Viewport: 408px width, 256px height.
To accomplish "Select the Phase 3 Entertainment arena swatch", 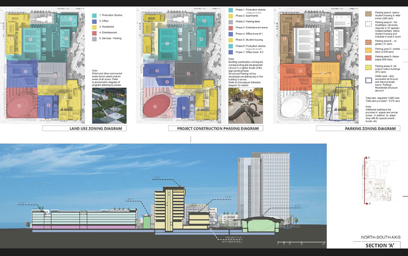I will (x=231, y=28).
